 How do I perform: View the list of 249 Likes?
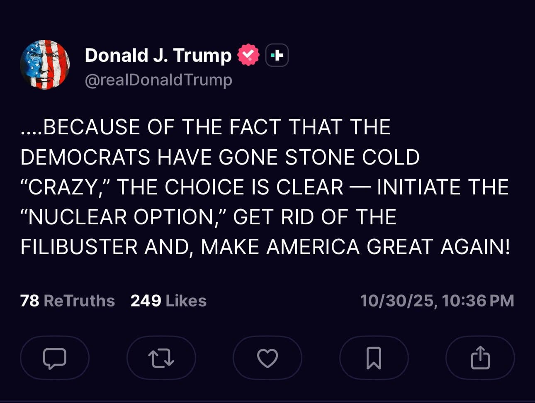click(168, 301)
